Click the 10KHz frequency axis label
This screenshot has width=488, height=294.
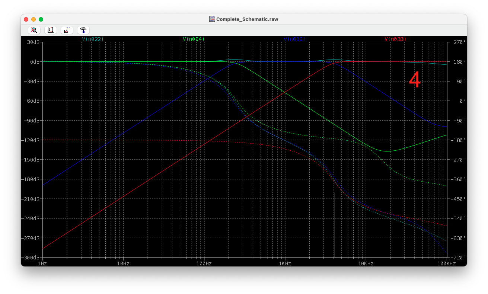point(366,263)
